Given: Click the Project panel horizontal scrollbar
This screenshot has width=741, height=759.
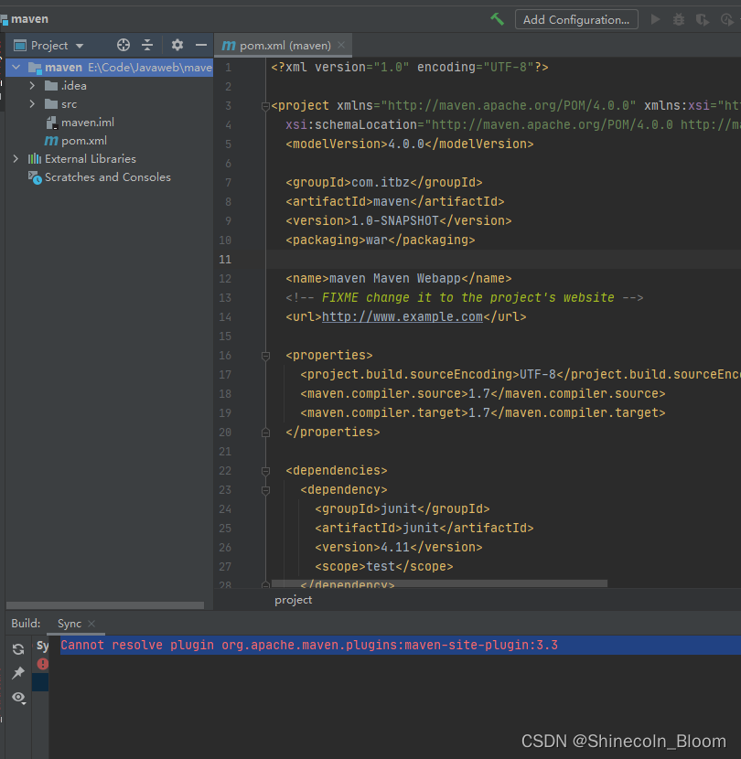Looking at the screenshot, I should (105, 605).
